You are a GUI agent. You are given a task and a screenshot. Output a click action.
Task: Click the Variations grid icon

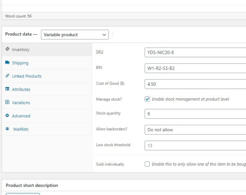click(x=7, y=103)
